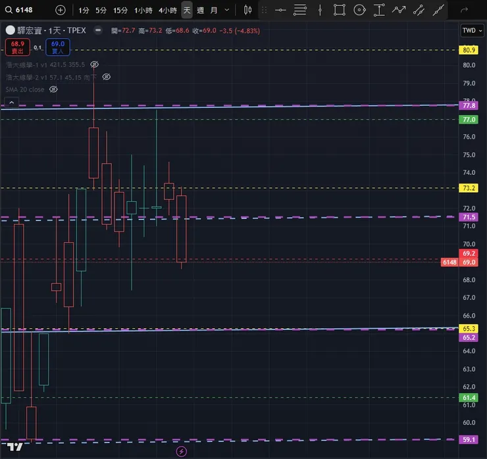The image size is (487, 459).
Task: Switch to the 1分 timeframe
Action: click(x=84, y=11)
